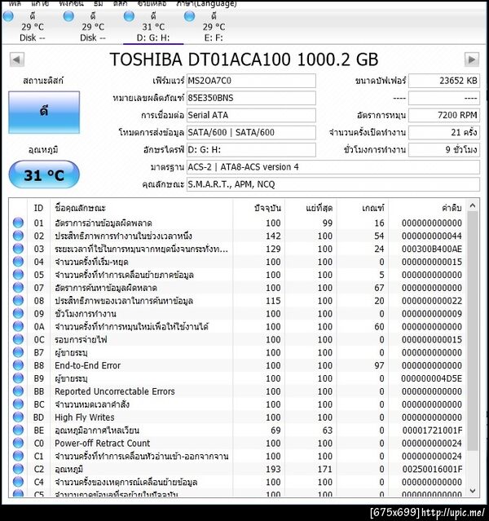Click health orb of E: F: disk tab

(190, 16)
